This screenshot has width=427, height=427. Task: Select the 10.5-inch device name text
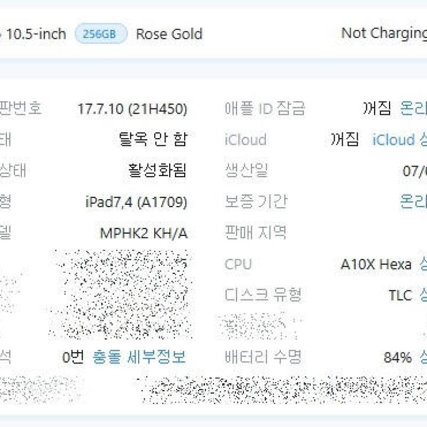point(36,34)
